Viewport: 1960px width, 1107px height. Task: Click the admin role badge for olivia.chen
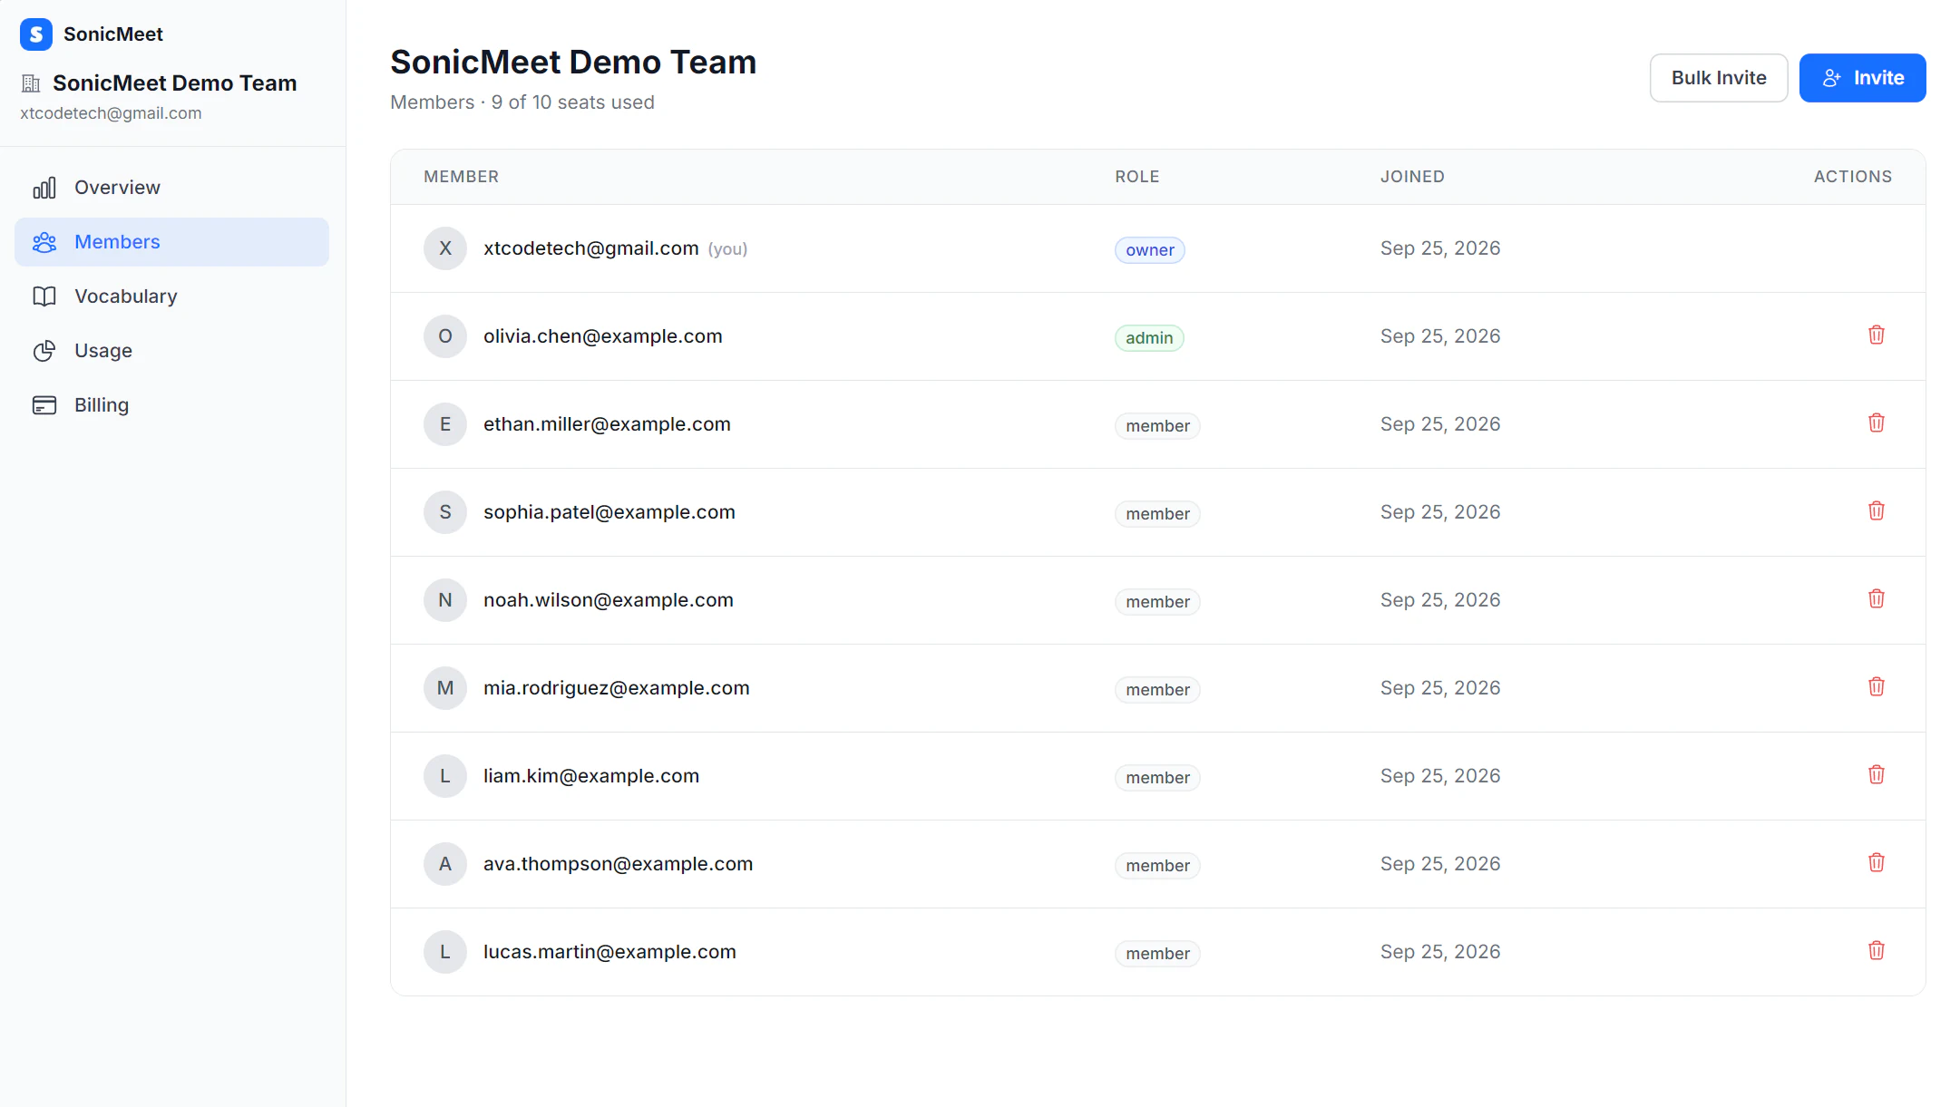point(1149,338)
